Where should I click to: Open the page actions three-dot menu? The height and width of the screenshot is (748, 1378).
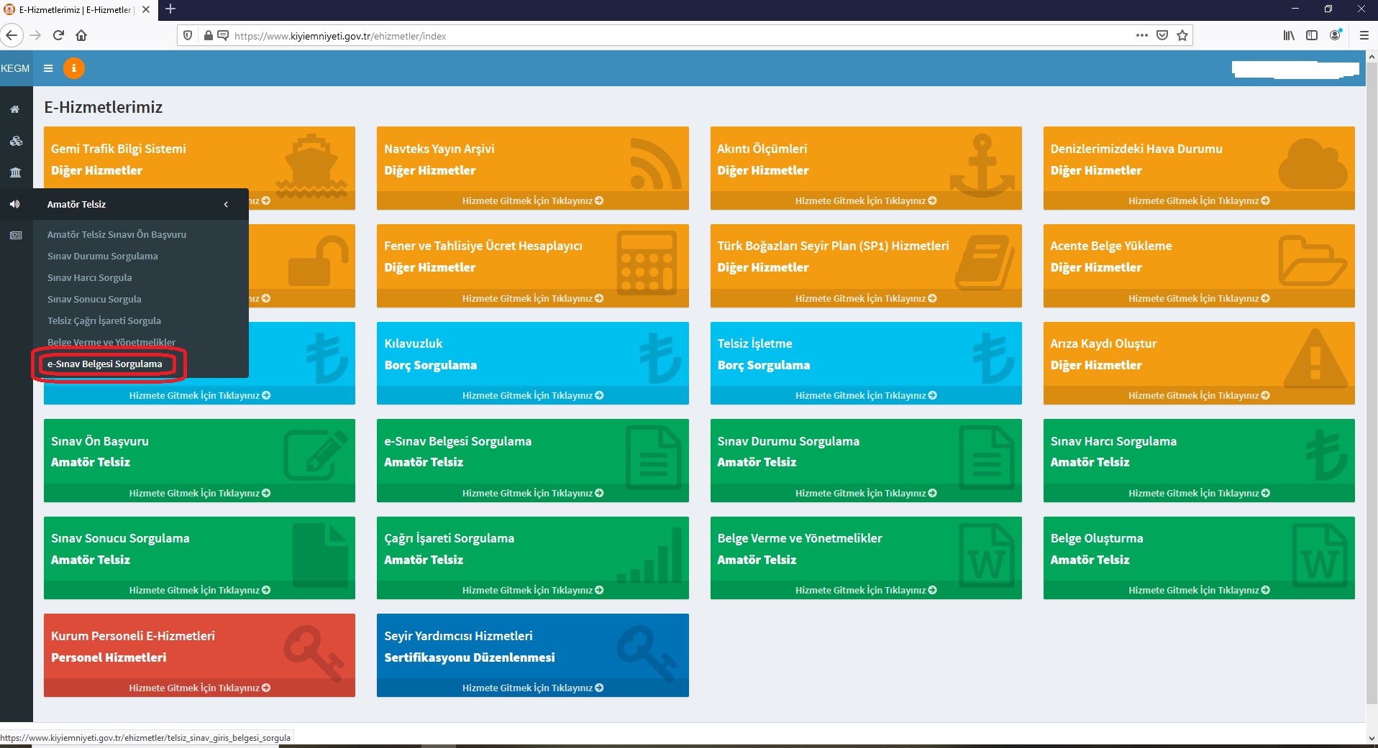pos(1141,35)
